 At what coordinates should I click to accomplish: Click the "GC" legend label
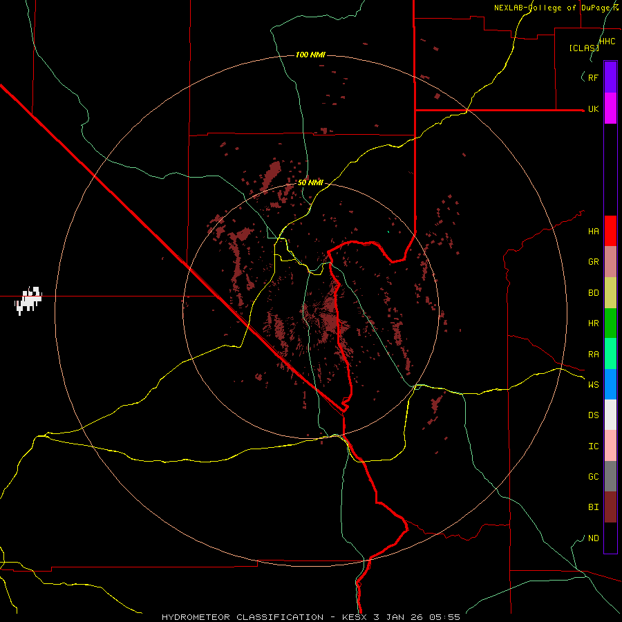tap(593, 477)
